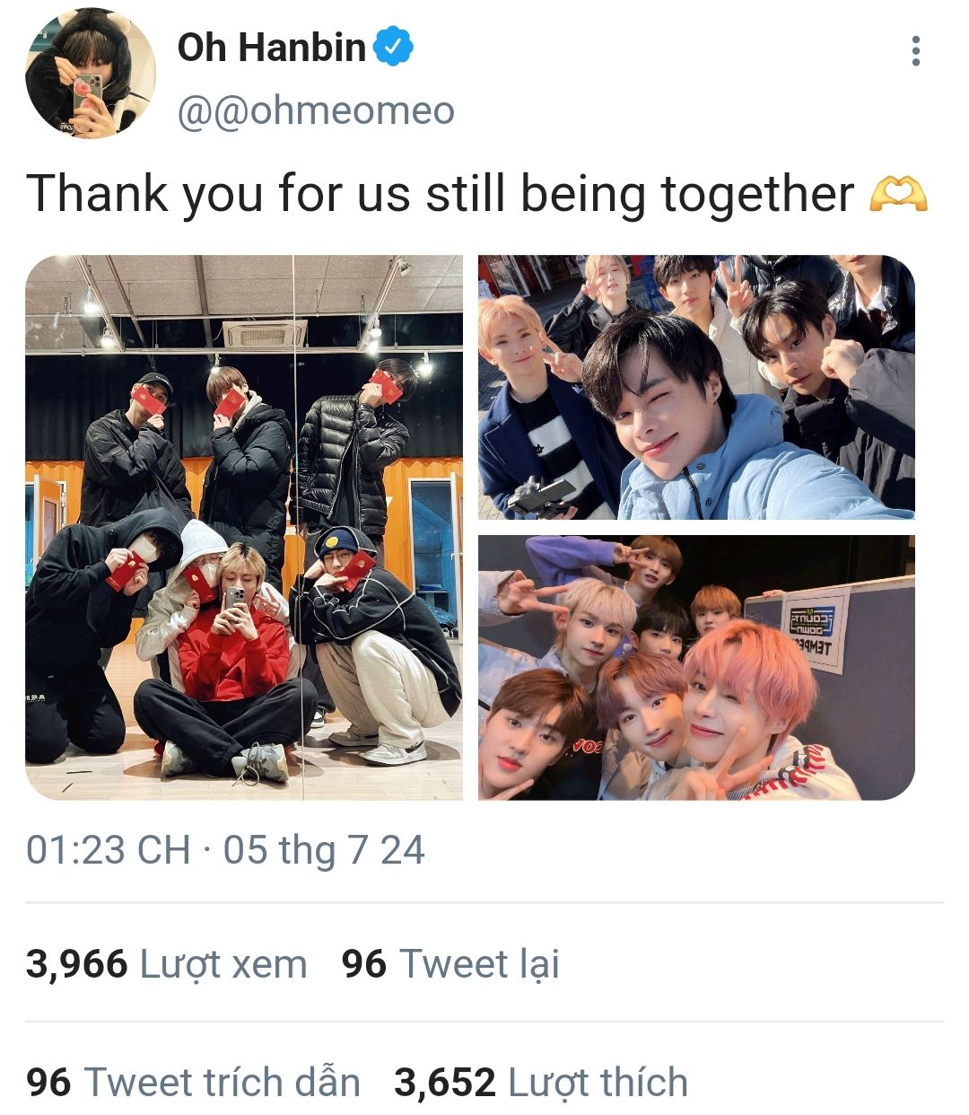Click the Oh Hanbin display name

(x=272, y=47)
